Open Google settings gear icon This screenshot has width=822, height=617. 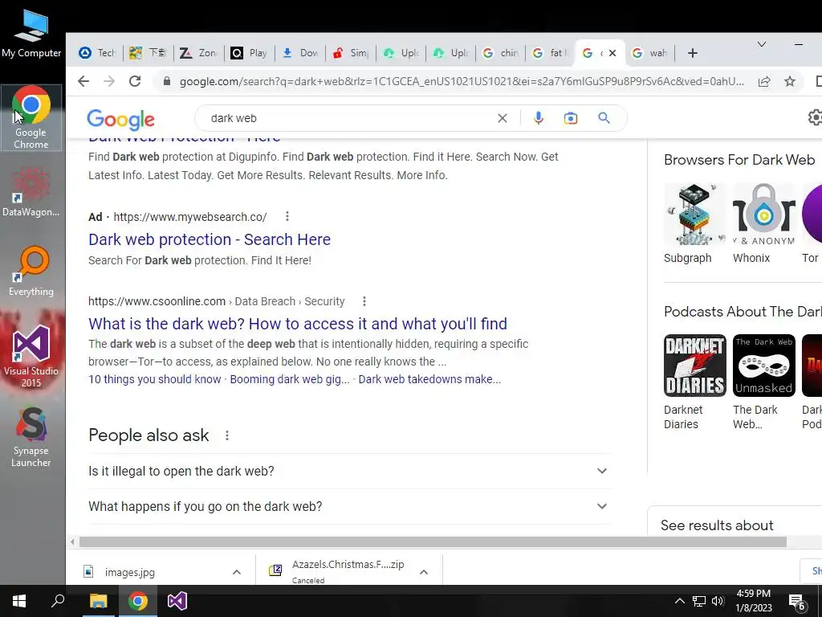(x=816, y=117)
